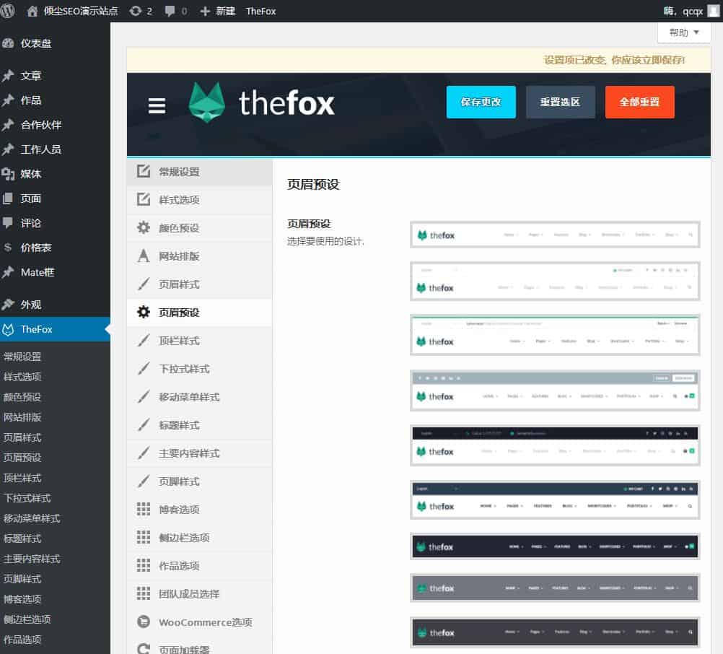
Task: Select the first plain white header preset
Action: click(555, 235)
